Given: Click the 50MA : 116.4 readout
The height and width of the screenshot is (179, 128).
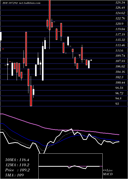Looking at the screenshot, I should 17,160.
